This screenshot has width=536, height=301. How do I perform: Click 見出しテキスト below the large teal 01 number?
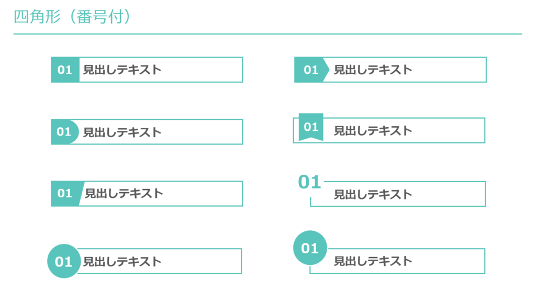click(x=373, y=194)
